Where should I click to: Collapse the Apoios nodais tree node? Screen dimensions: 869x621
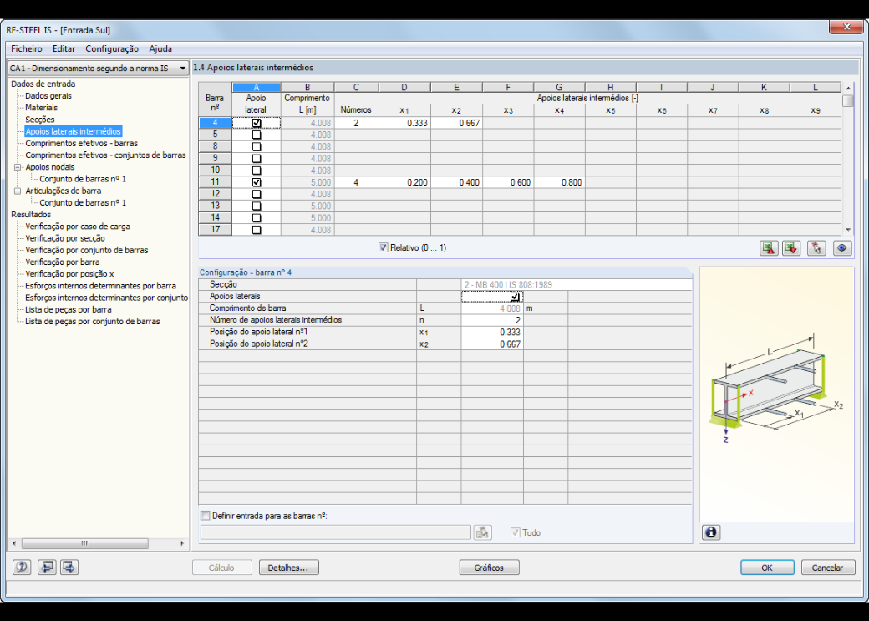[18, 167]
